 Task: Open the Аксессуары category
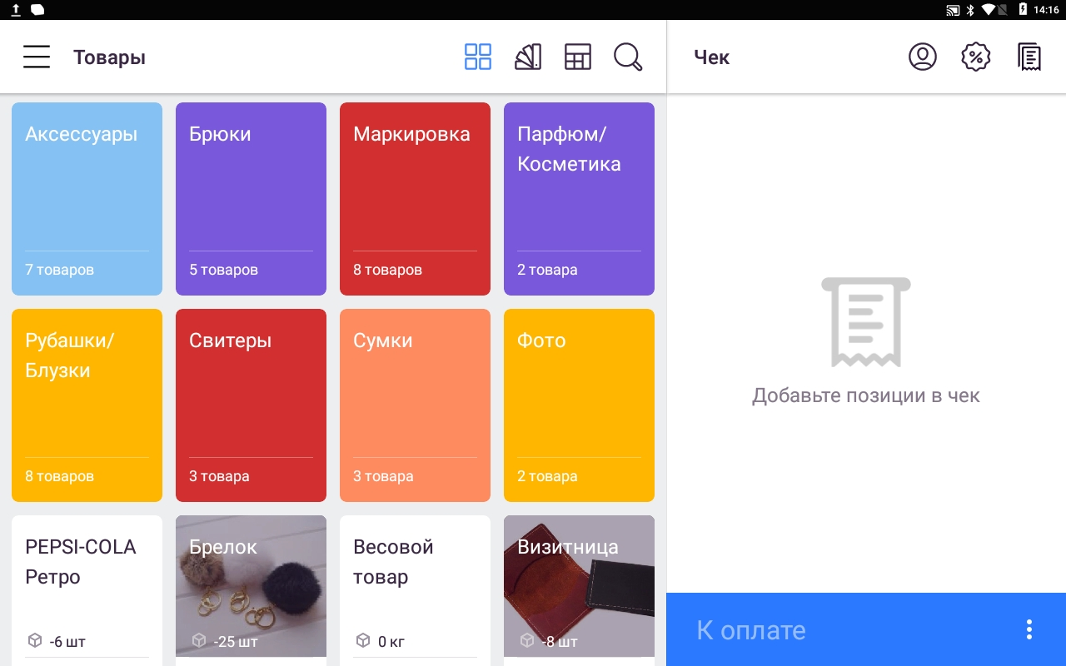pyautogui.click(x=87, y=198)
